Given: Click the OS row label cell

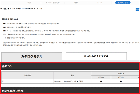Looking at the screenshot, I should tap(27, 81).
